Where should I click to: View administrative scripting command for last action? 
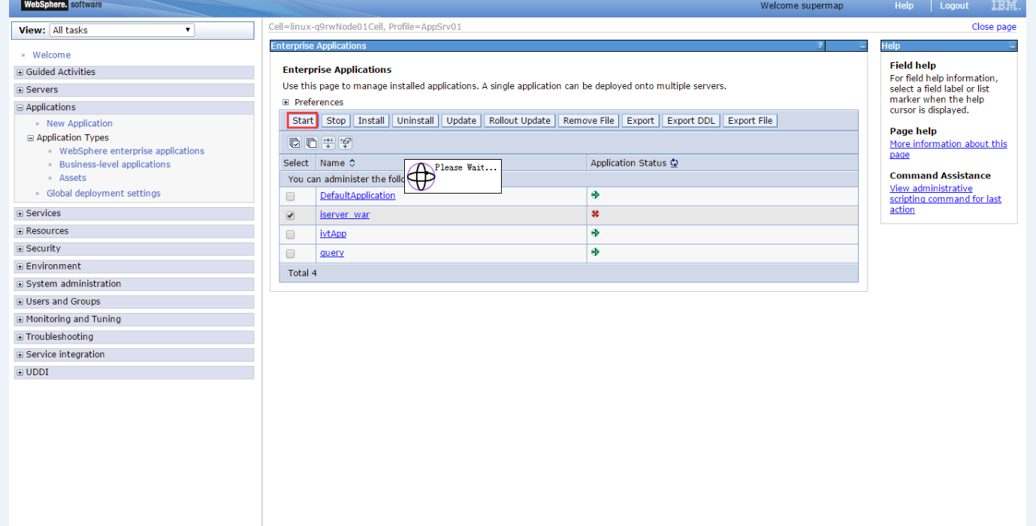(945, 199)
